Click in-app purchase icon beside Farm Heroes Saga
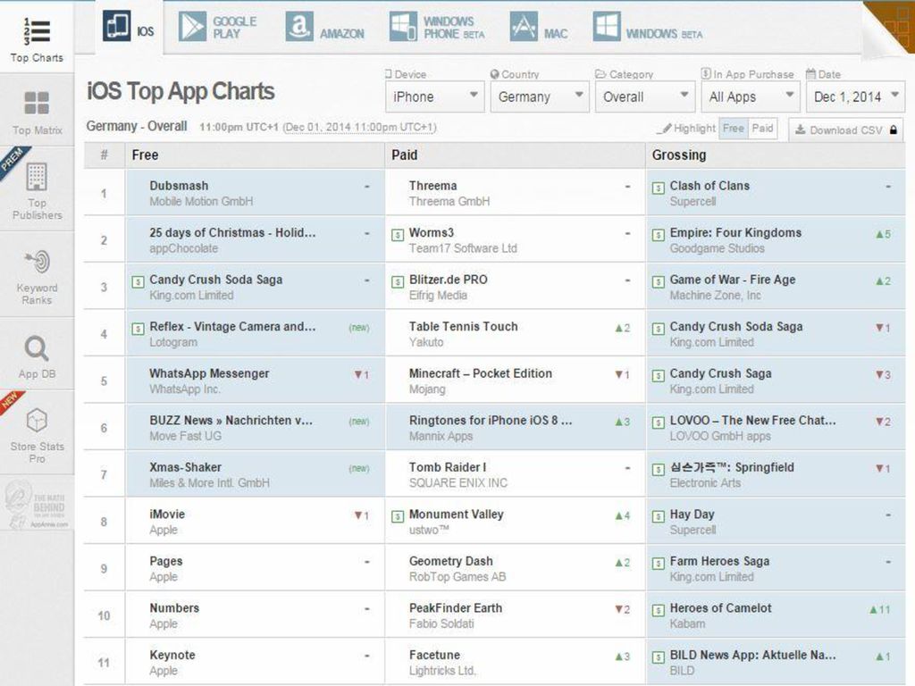 point(659,564)
